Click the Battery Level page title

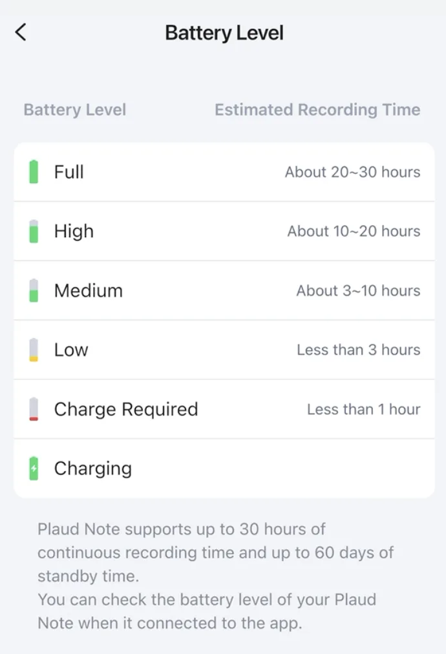(224, 33)
